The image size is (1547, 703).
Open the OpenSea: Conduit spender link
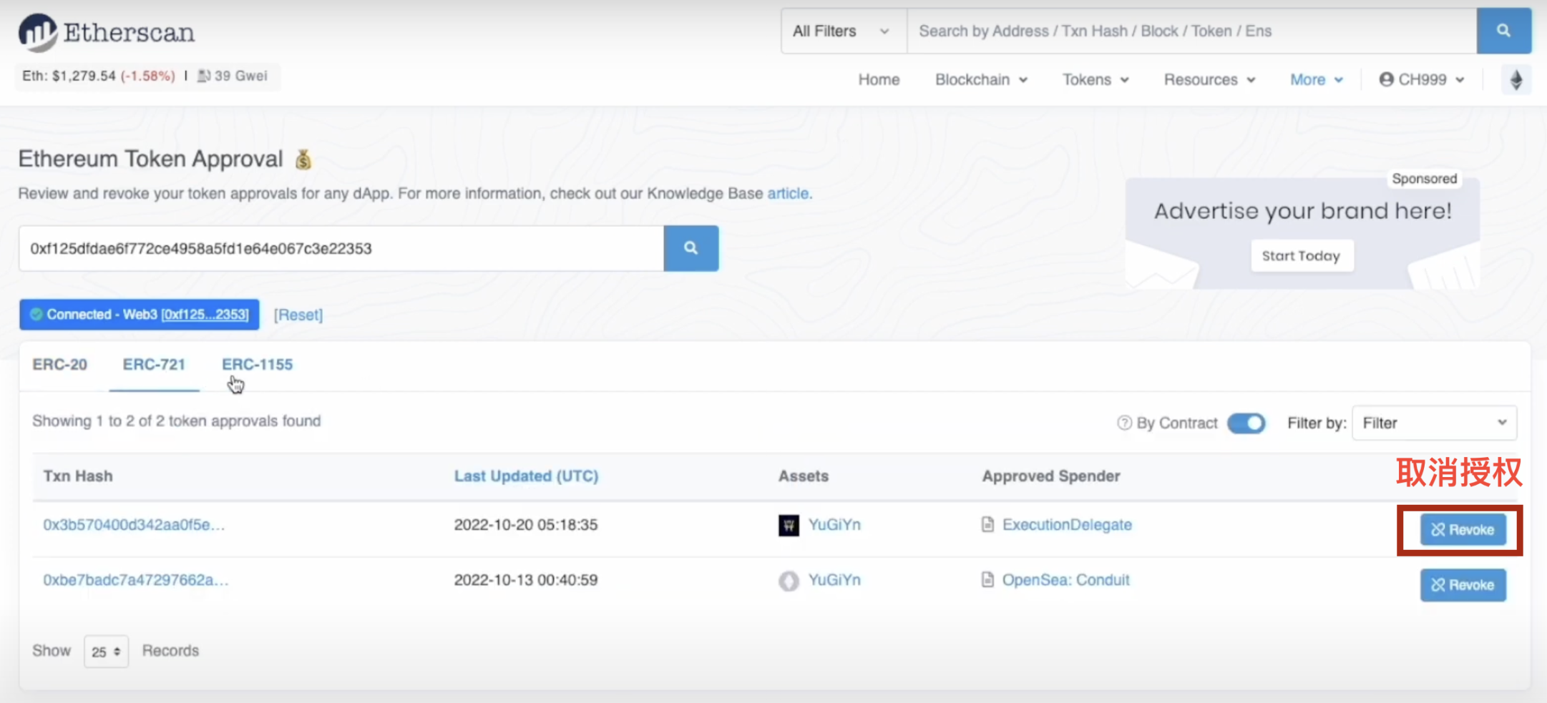pos(1065,579)
